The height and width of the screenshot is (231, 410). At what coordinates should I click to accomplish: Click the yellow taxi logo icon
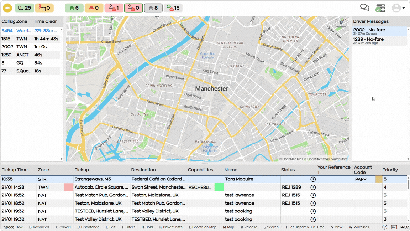(7, 8)
